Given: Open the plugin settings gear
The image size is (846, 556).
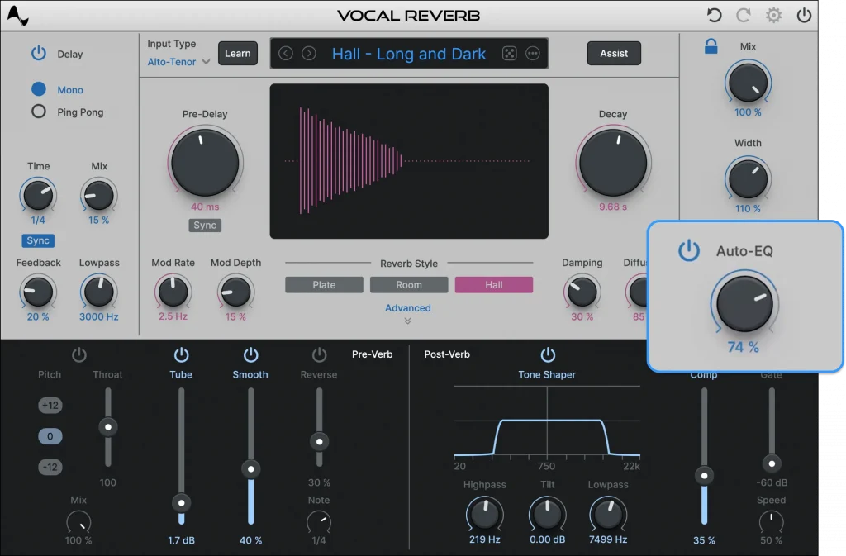Looking at the screenshot, I should tap(772, 14).
